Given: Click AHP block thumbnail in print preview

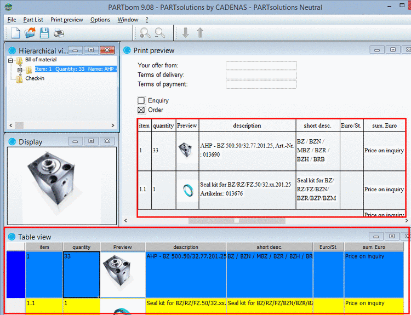Looking at the screenshot, I should coord(185,150).
